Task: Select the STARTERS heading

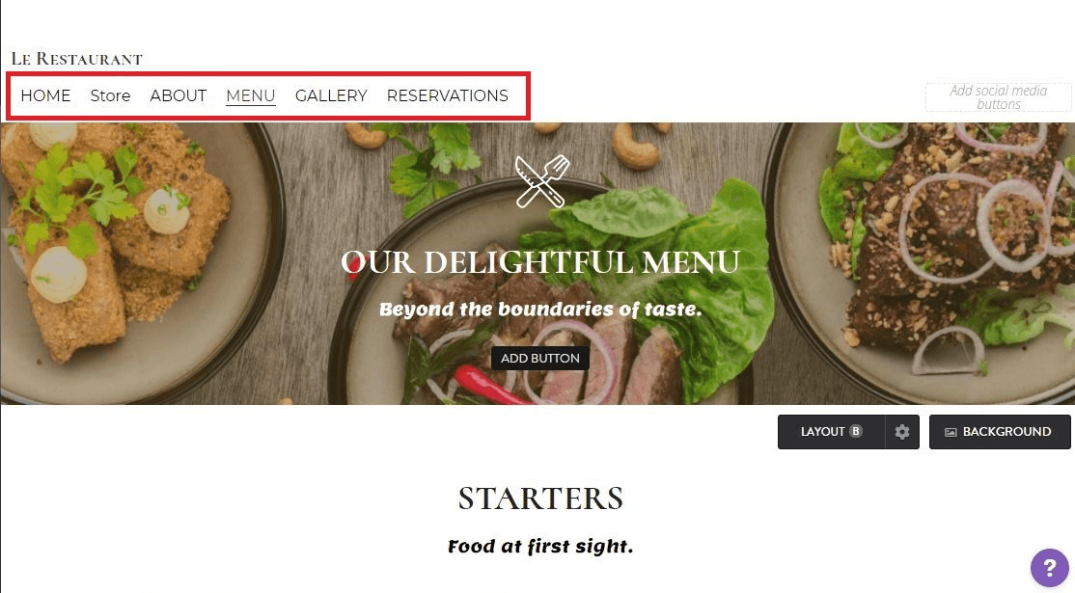Action: pos(541,499)
